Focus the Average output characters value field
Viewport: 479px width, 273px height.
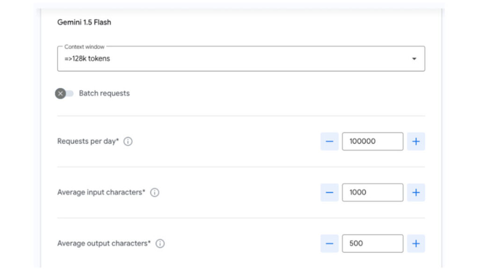(372, 244)
